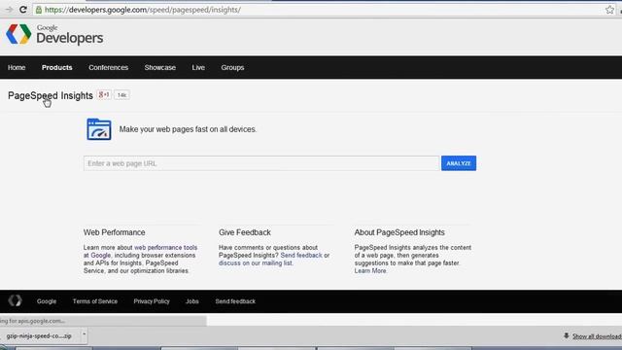Click Show all downloads link
Screen dimensions: 622x350
(x=597, y=336)
